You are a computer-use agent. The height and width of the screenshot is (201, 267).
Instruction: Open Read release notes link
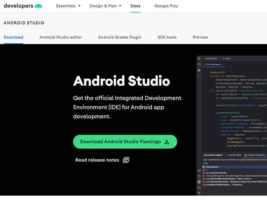97,160
